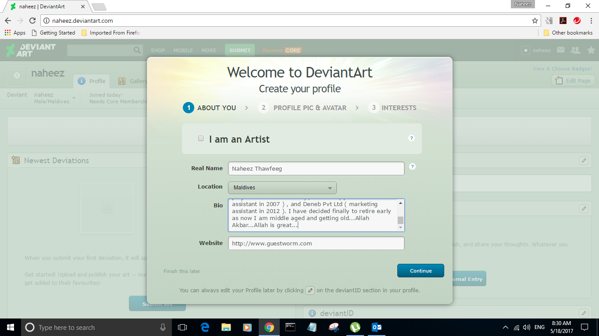Open the Other bookmarks folder
This screenshot has width=599, height=336.
(568, 33)
